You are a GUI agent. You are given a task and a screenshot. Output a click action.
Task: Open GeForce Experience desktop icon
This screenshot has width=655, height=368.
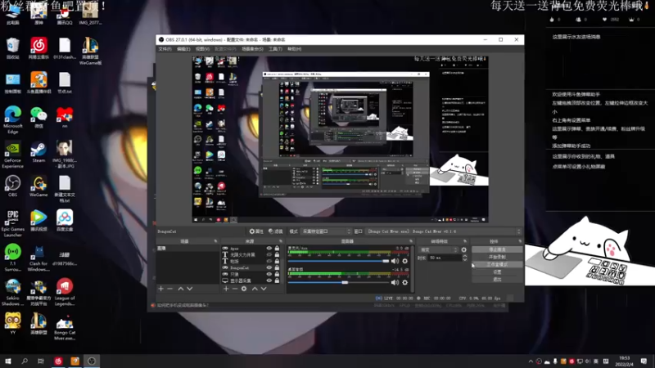click(x=12, y=155)
